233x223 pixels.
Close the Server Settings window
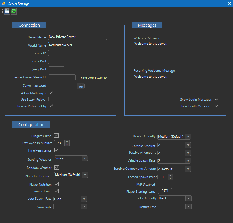pyautogui.click(x=229, y=4)
